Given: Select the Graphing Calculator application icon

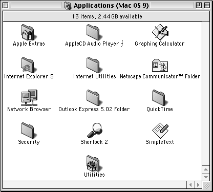Looking at the screenshot, I should point(160,32).
